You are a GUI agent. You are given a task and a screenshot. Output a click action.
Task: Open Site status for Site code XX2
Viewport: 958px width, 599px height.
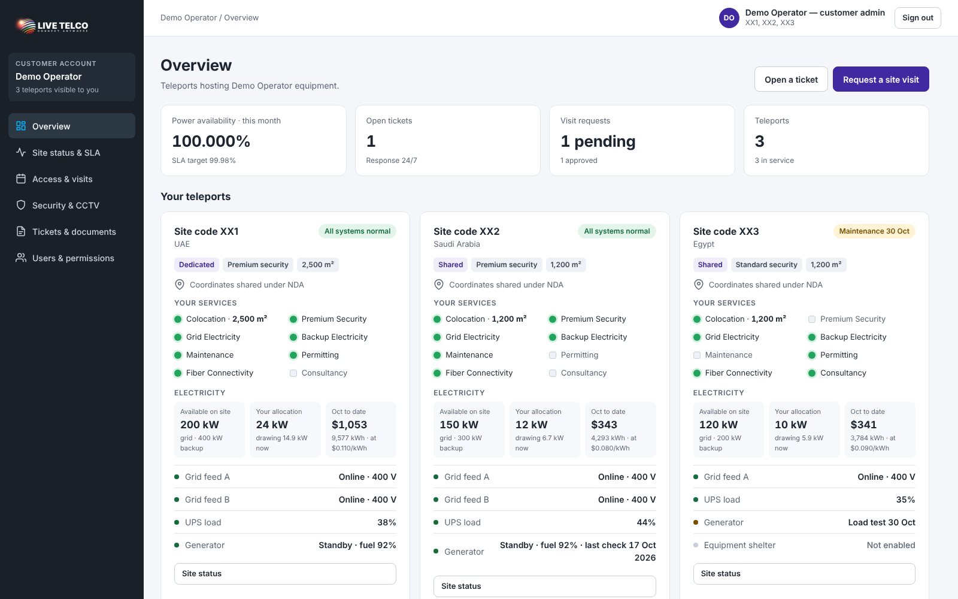click(x=544, y=586)
